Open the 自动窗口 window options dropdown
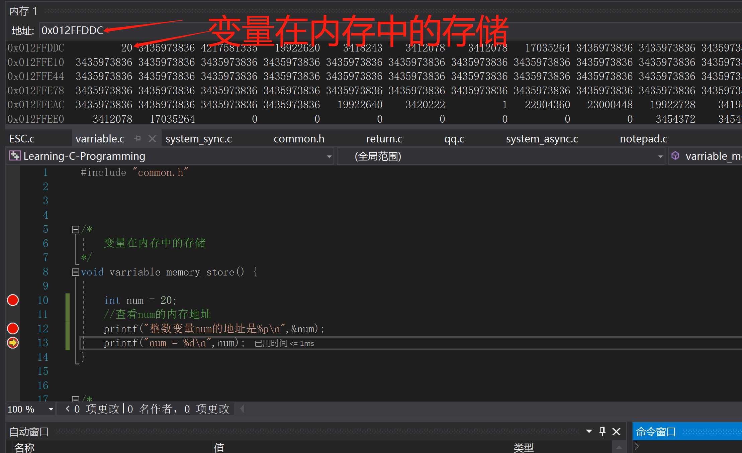The height and width of the screenshot is (453, 742). [589, 432]
